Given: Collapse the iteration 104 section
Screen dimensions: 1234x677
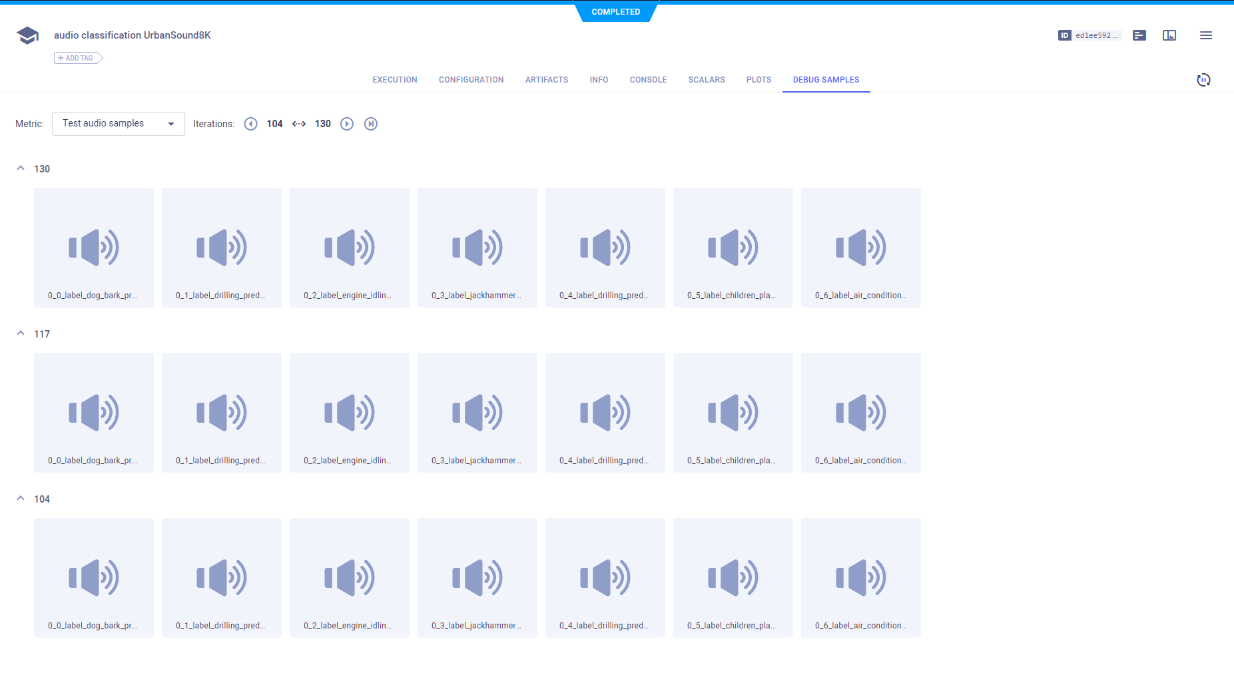Looking at the screenshot, I should 21,499.
